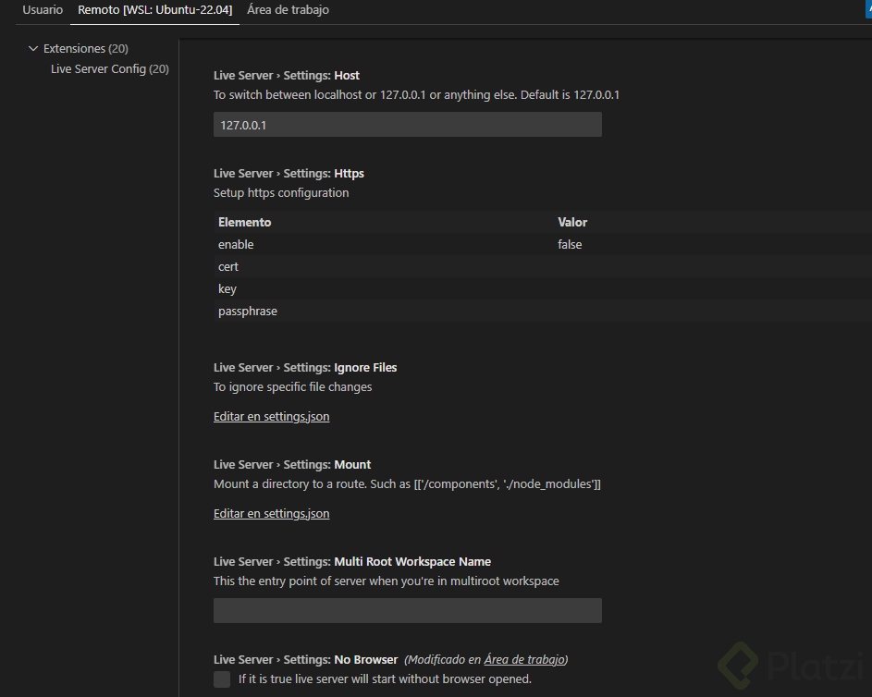This screenshot has width=872, height=697.
Task: Click the Settings: No Browser heading
Action: [x=306, y=660]
